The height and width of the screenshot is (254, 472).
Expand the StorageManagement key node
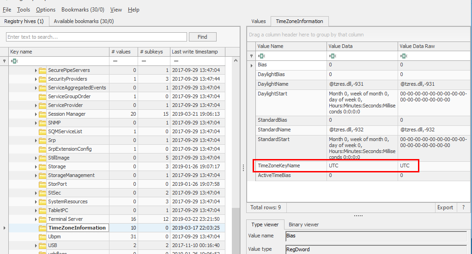pos(36,176)
